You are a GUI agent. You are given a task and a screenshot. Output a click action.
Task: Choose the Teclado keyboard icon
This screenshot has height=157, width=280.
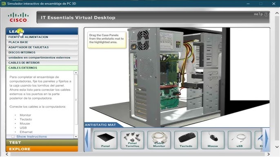(x=186, y=140)
